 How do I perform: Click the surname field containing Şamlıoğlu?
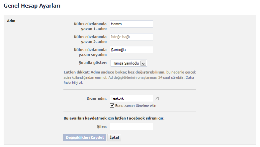[131, 50]
